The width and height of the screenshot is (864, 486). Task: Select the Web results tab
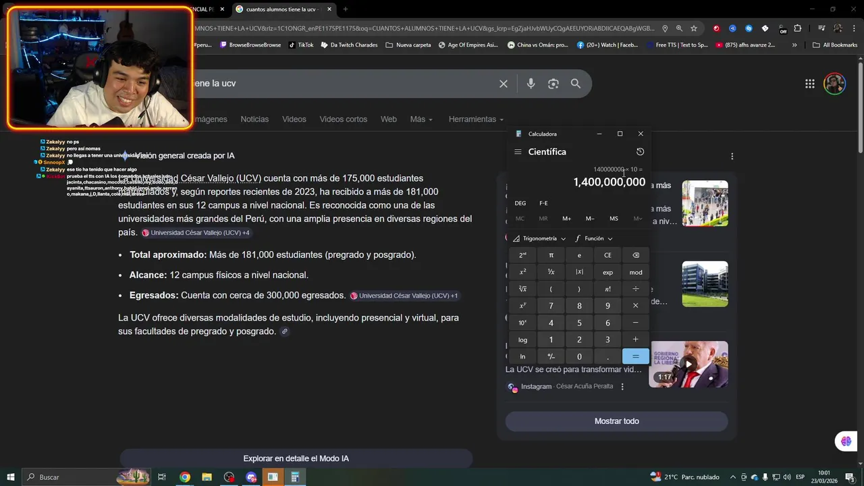click(x=389, y=119)
